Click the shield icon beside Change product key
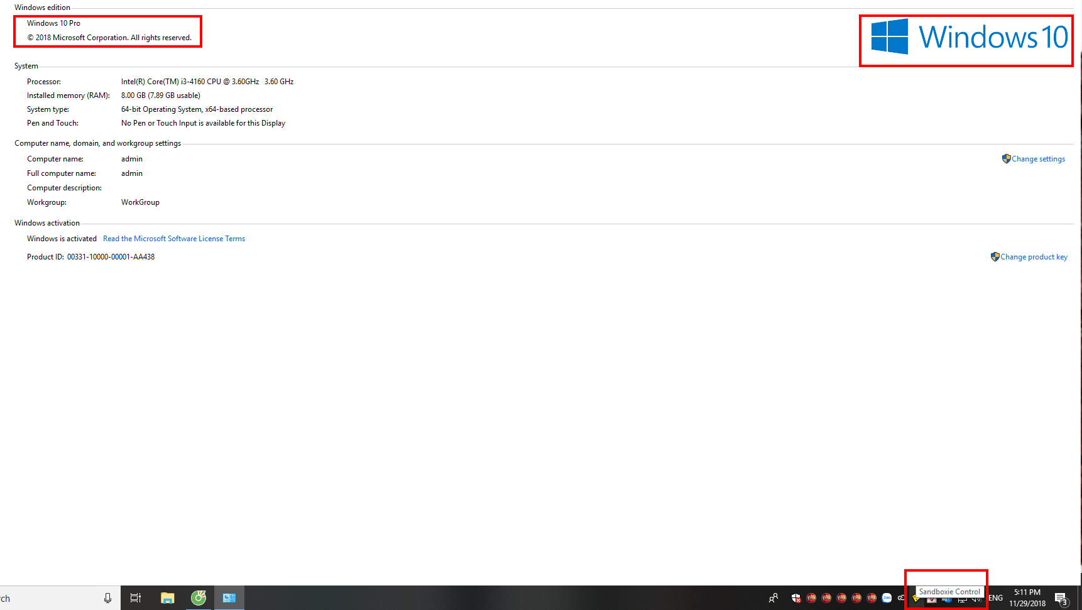 [x=995, y=257]
